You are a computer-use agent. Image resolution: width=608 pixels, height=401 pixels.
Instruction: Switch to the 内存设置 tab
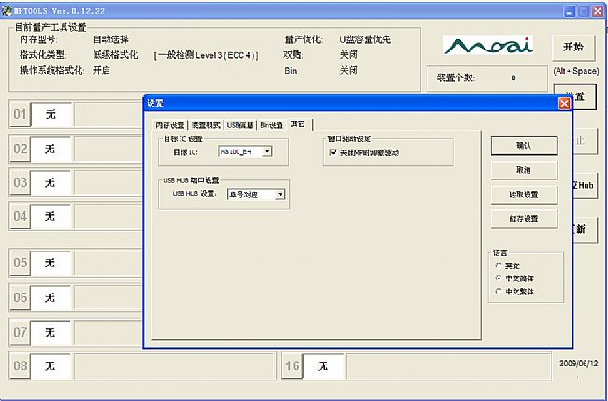170,125
